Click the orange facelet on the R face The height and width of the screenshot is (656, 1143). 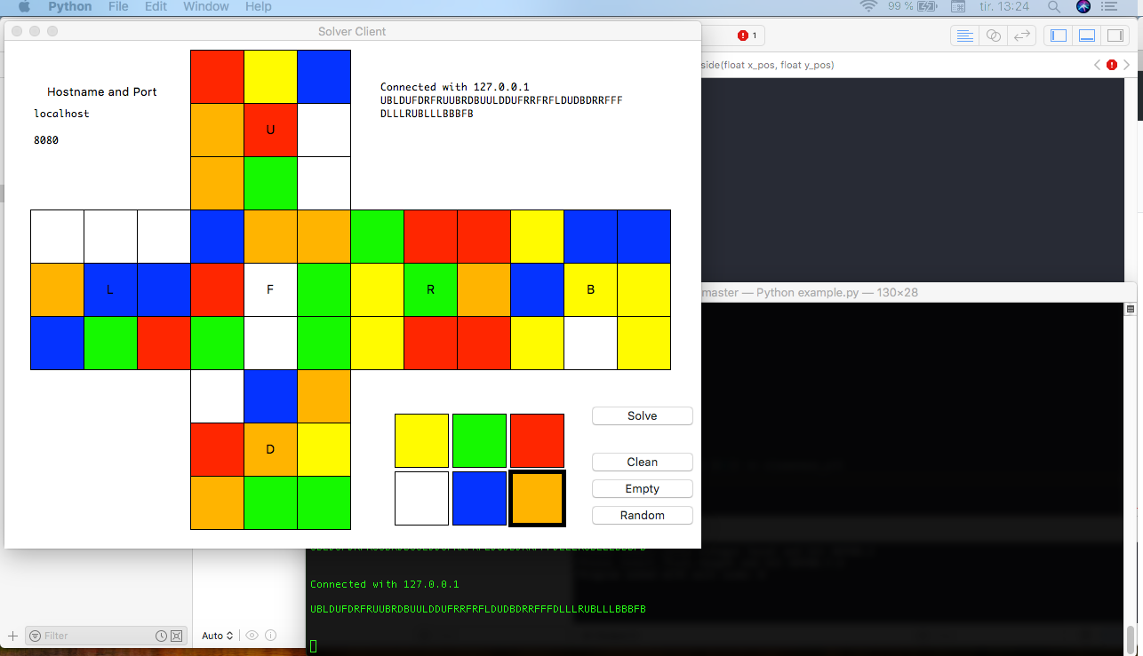coord(484,289)
